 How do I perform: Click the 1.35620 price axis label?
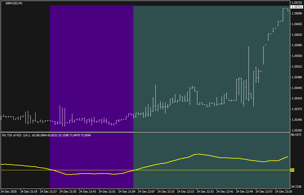coord(297,35)
